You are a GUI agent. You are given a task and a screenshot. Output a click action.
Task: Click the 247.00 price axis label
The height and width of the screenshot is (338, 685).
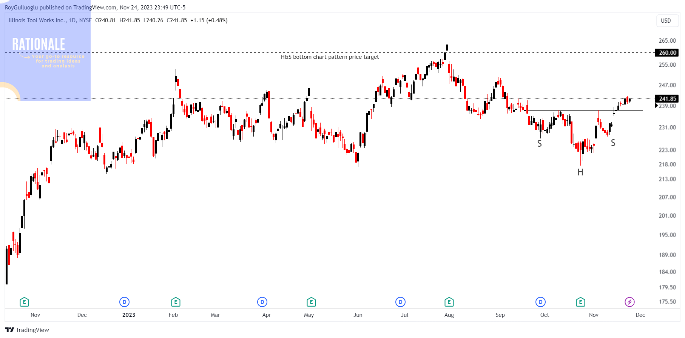pyautogui.click(x=667, y=85)
